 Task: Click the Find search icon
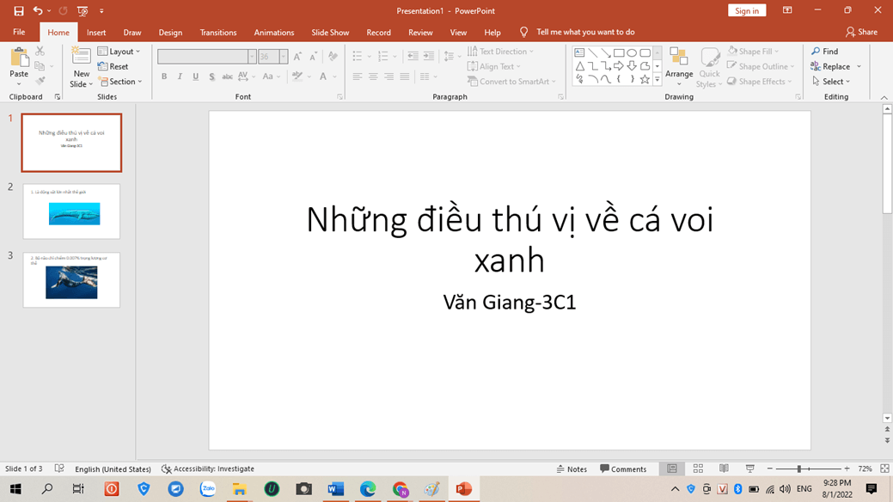click(x=824, y=52)
